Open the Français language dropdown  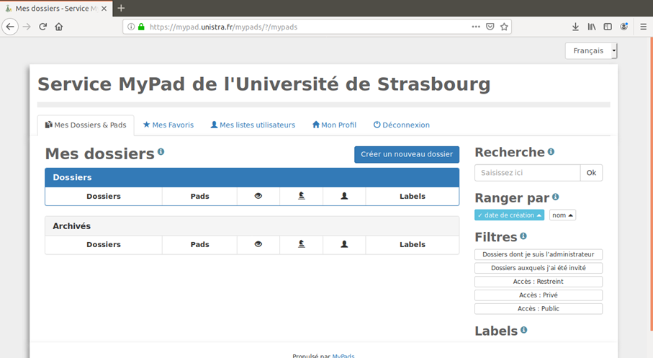tap(591, 51)
